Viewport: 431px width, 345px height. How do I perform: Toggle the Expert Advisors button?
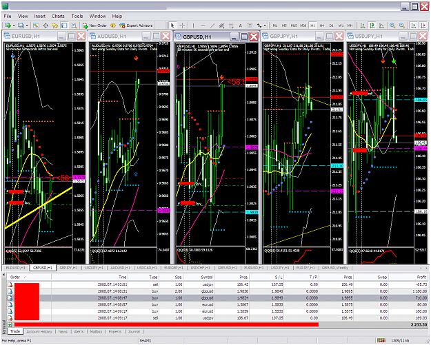[136, 25]
